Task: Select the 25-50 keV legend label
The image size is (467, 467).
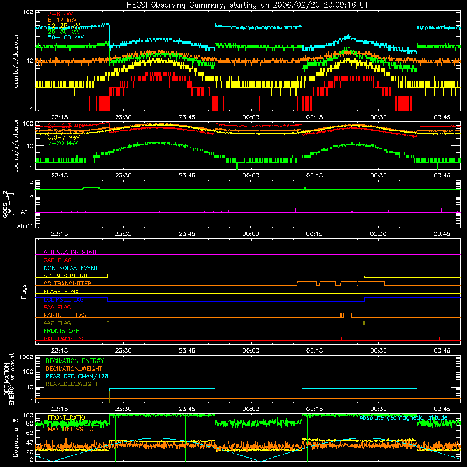Action: pos(64,32)
